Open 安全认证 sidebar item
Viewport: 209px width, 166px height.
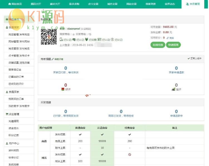[x=14, y=157]
